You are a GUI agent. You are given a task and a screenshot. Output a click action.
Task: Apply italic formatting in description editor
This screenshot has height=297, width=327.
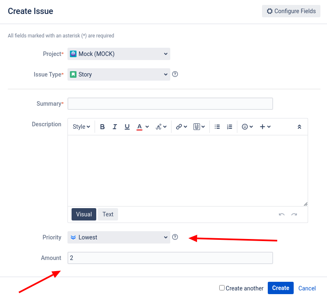click(115, 127)
